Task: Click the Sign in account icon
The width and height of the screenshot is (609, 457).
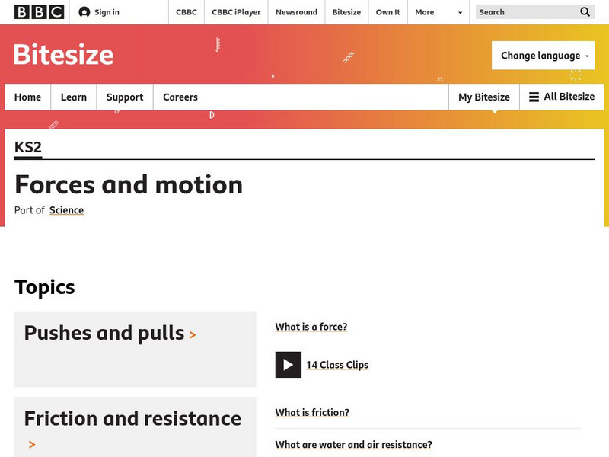Action: point(84,12)
